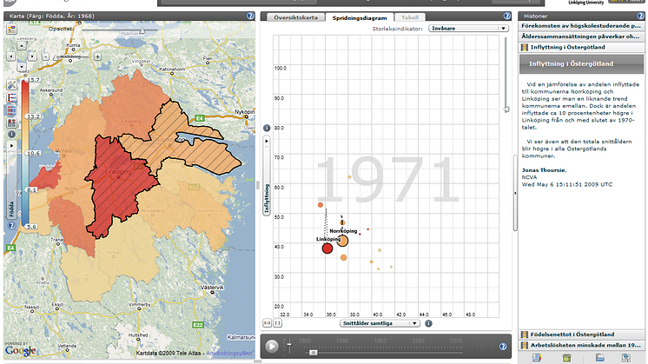Create new story icon in Historier toolbar
This screenshot has width=648, height=364.
tap(537, 358)
